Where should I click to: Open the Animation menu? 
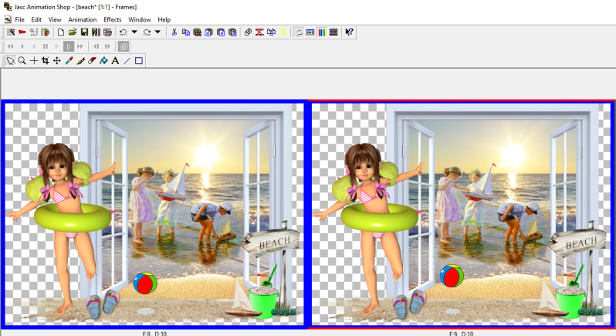pyautogui.click(x=83, y=19)
